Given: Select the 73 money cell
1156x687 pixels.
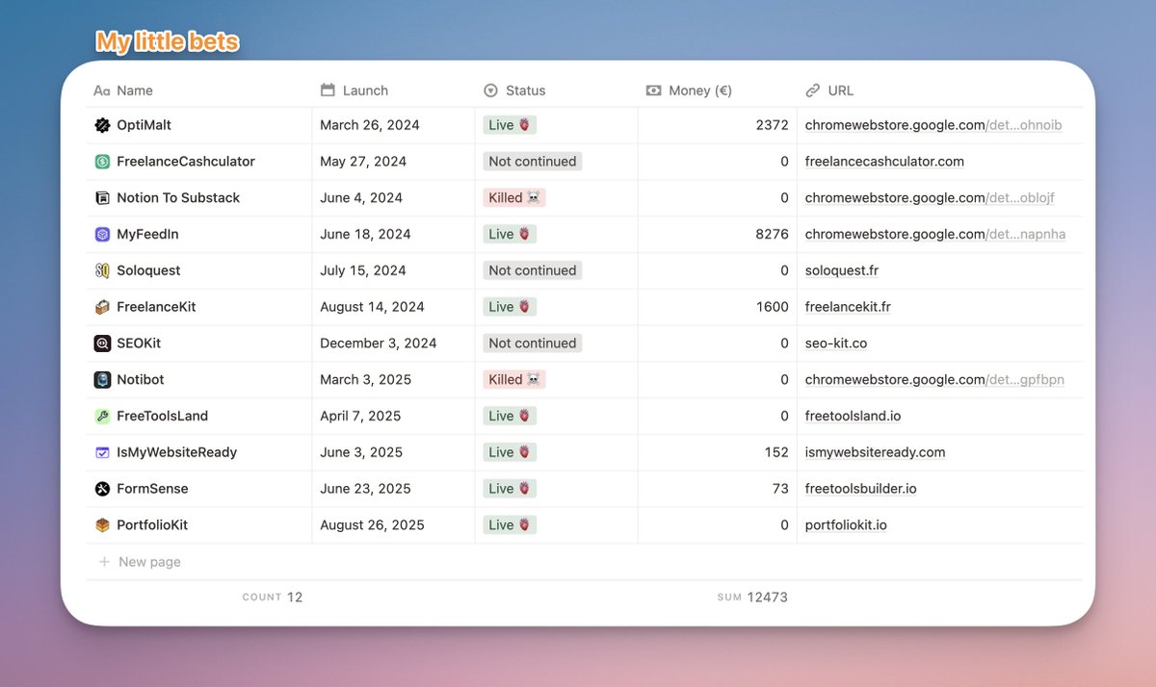Looking at the screenshot, I should tap(718, 489).
